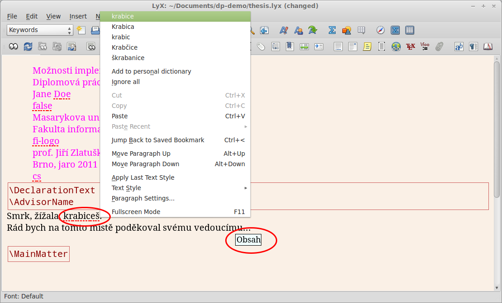Choose Paste from the context menu

click(x=175, y=116)
